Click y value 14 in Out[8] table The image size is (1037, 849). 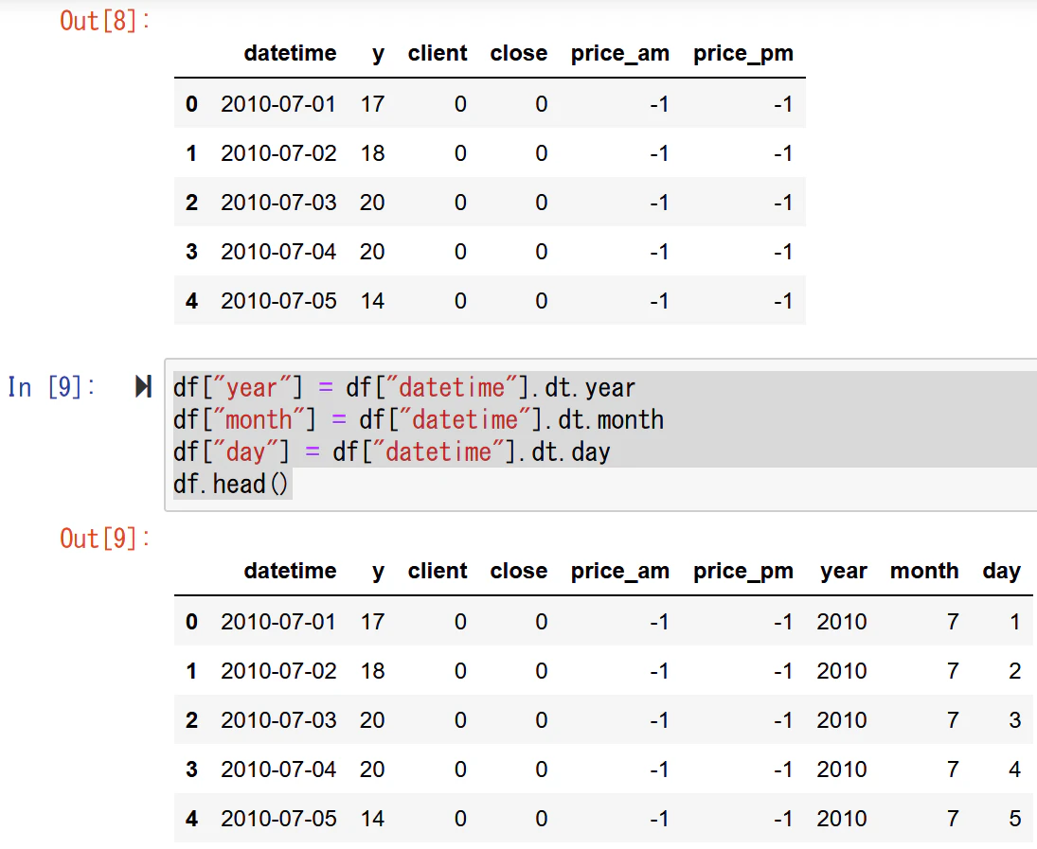point(372,301)
